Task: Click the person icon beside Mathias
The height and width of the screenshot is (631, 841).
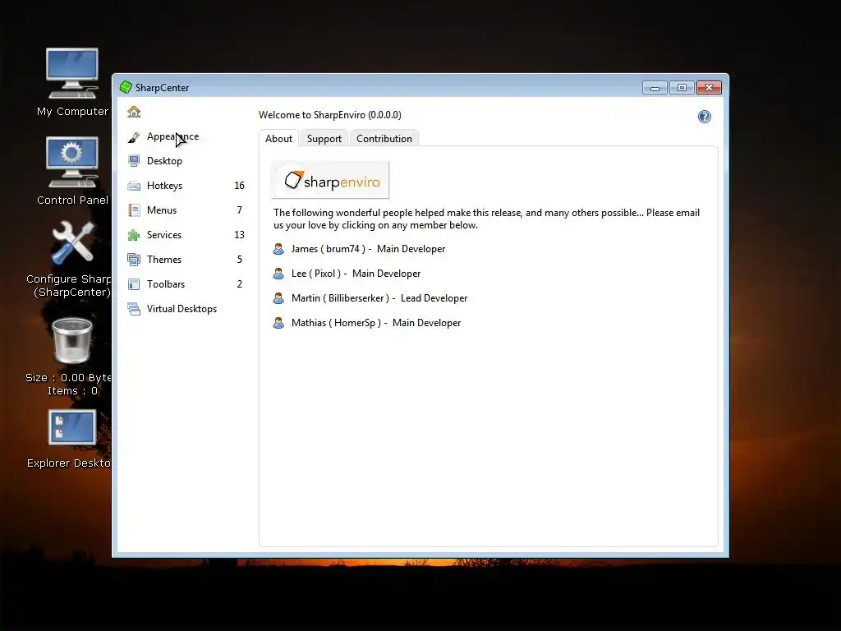Action: click(x=278, y=323)
